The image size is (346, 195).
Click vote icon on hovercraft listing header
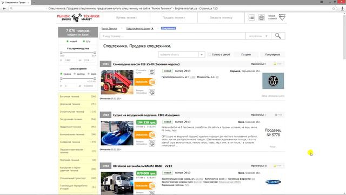pos(278,115)
